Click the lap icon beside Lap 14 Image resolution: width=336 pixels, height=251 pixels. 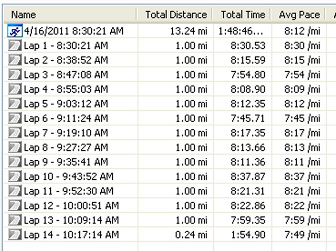coord(15,235)
